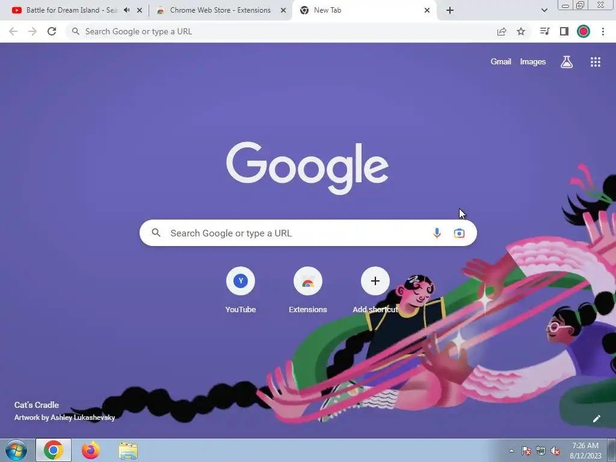Open the Action Center flag icon

tap(526, 451)
